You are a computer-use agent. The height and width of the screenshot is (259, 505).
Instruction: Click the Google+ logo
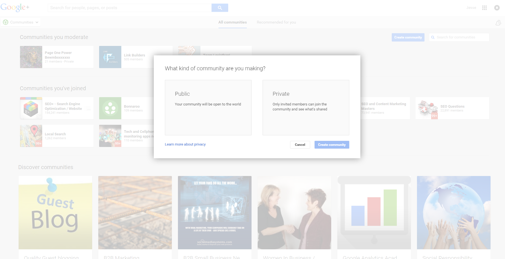pos(15,8)
